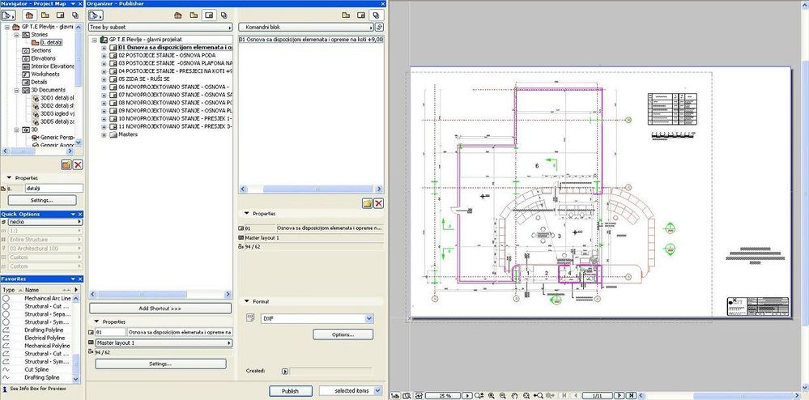Expand the Masters folder in layout tree
The width and height of the screenshot is (809, 400).
104,134
